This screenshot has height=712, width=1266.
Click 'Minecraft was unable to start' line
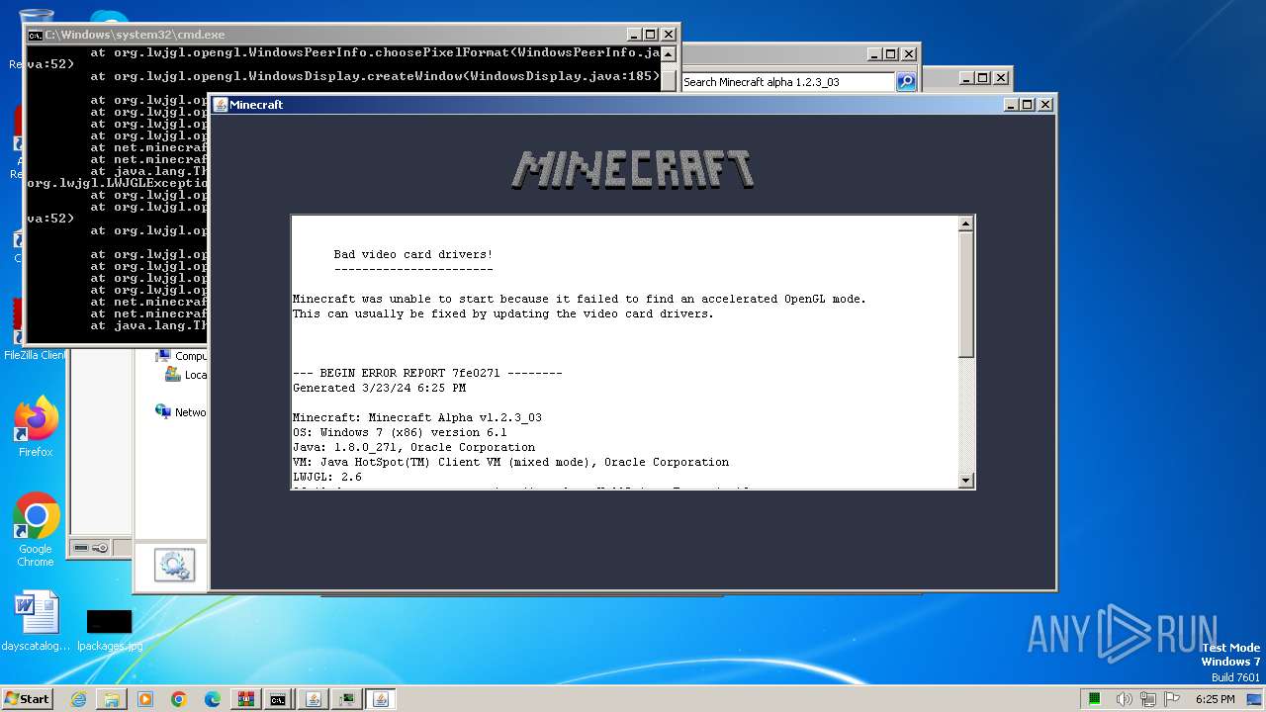click(580, 299)
